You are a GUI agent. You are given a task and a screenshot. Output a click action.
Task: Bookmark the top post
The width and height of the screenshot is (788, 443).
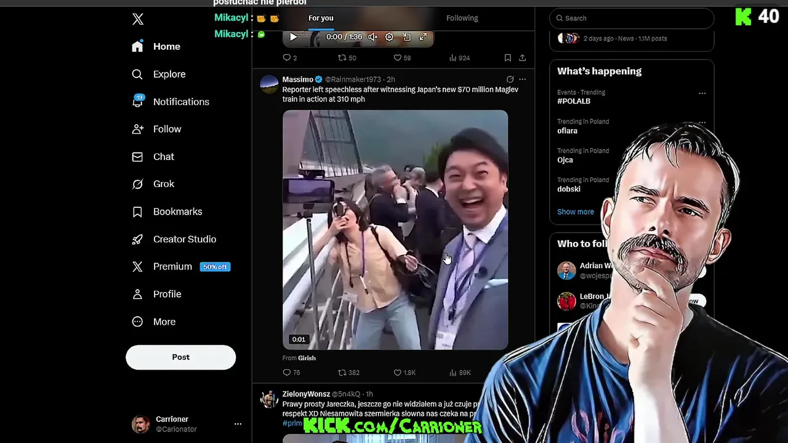tap(507, 58)
